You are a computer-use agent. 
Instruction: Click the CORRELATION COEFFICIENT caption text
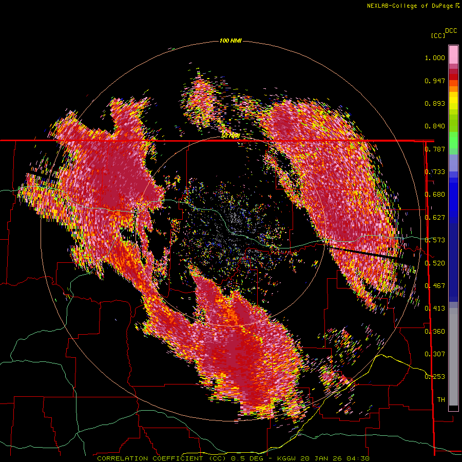point(150,458)
